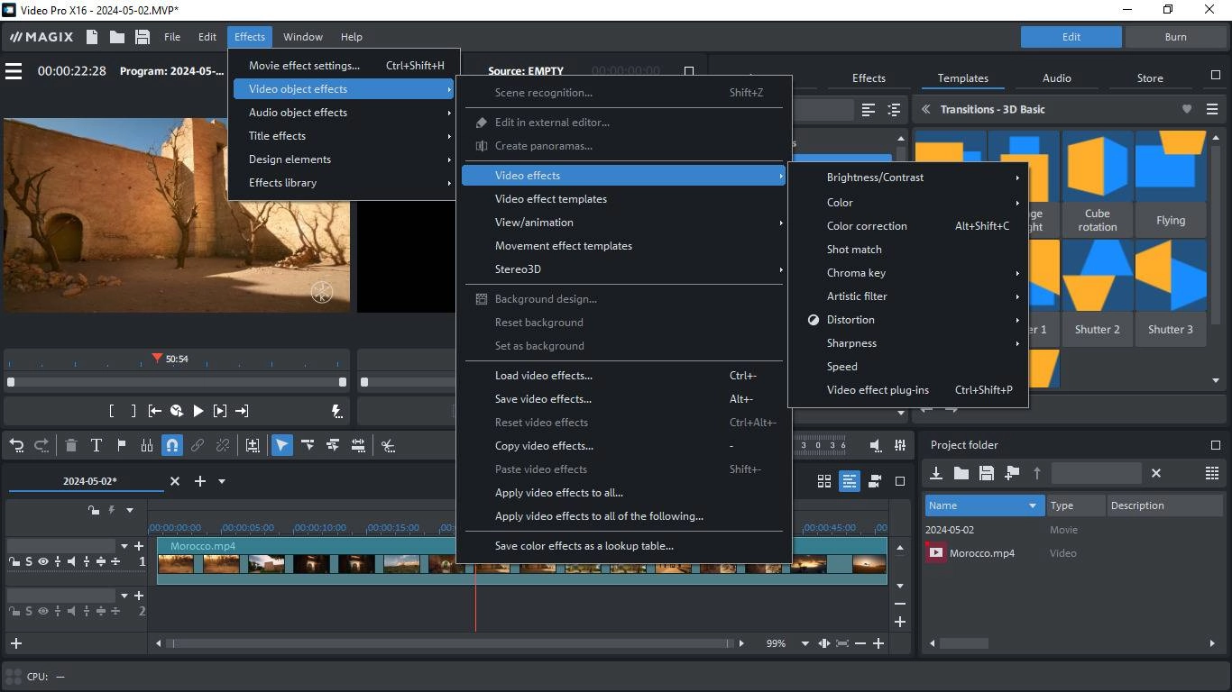This screenshot has height=692, width=1232.
Task: Click the Edit mode button
Action: pos(1071,37)
